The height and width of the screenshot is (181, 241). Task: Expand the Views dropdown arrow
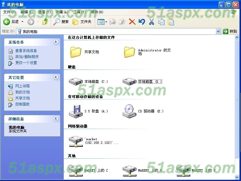(106, 22)
